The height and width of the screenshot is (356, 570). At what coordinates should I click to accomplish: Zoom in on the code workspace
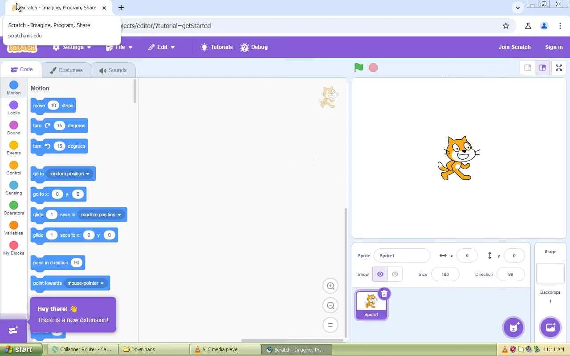[x=330, y=286]
